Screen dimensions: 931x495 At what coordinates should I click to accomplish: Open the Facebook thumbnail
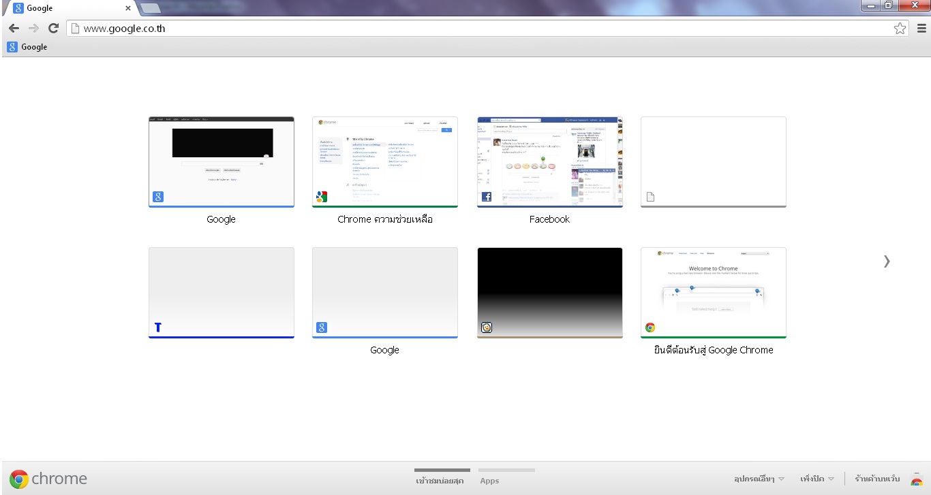point(550,162)
